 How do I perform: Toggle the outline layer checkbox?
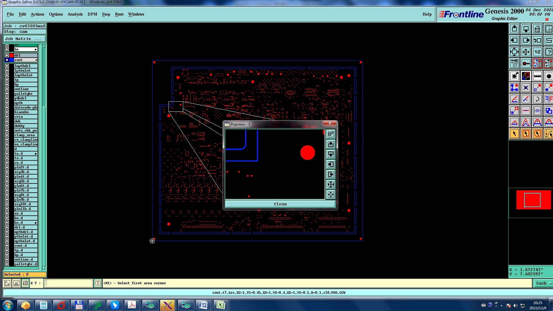[x=7, y=89]
